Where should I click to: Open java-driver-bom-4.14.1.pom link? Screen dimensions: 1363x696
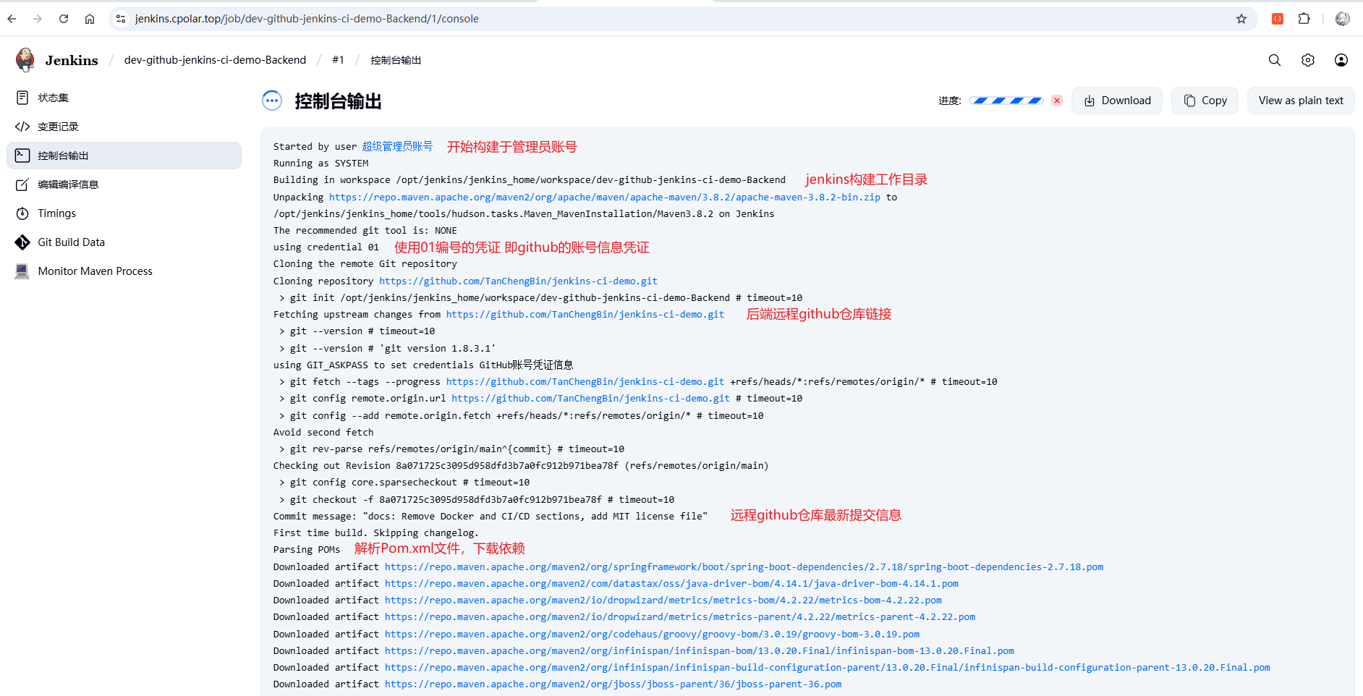click(671, 583)
